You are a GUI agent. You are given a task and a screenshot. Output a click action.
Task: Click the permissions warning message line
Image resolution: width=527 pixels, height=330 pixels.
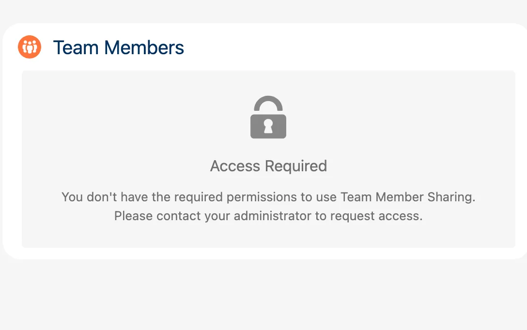pos(268,197)
